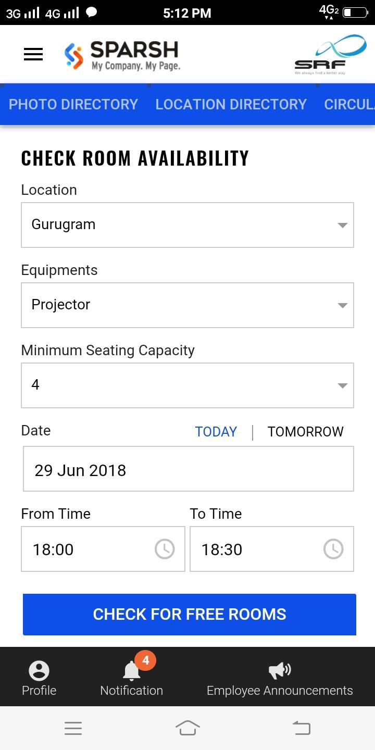The width and height of the screenshot is (375, 750).
Task: Switch to the Photo Directory tab
Action: tap(73, 104)
